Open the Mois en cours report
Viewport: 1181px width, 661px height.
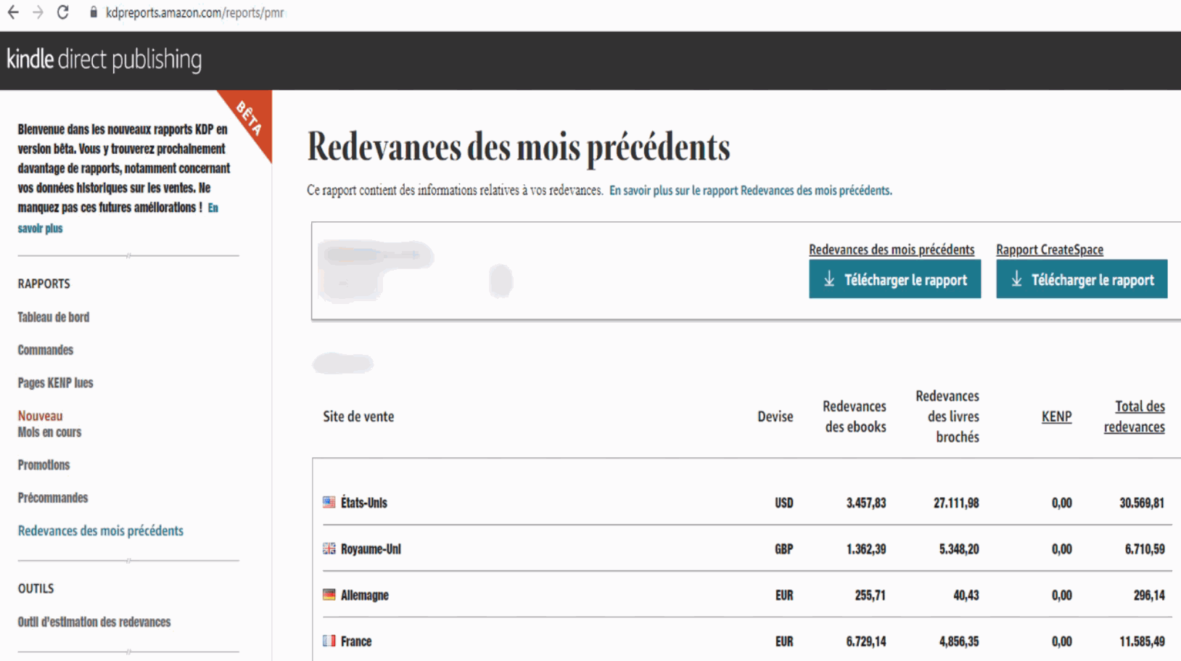pos(49,432)
